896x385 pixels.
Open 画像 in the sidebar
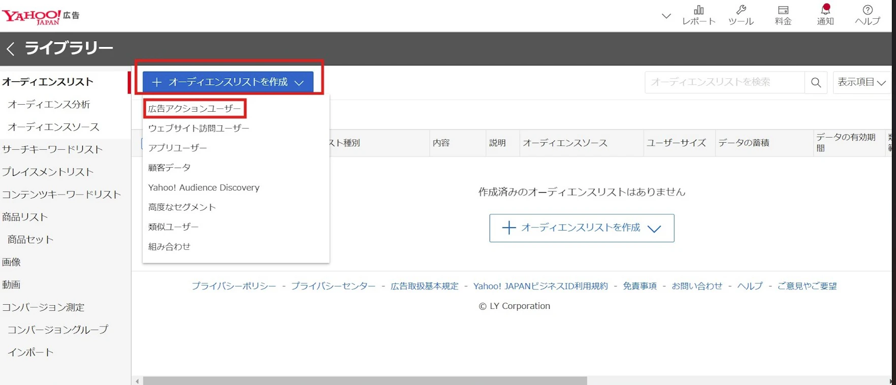click(x=11, y=262)
